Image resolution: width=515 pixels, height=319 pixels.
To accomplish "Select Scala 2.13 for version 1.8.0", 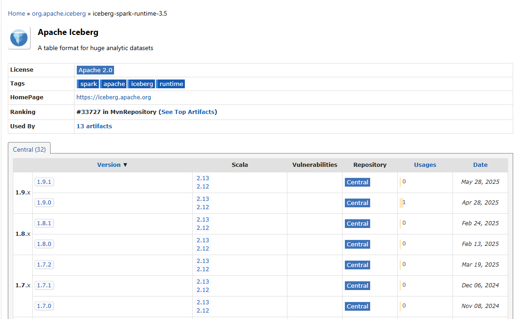I will point(203,240).
